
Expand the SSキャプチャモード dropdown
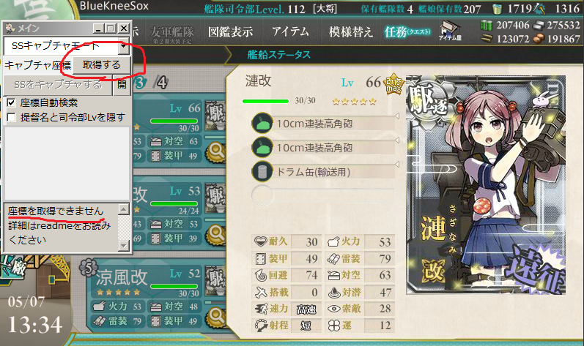click(x=124, y=46)
